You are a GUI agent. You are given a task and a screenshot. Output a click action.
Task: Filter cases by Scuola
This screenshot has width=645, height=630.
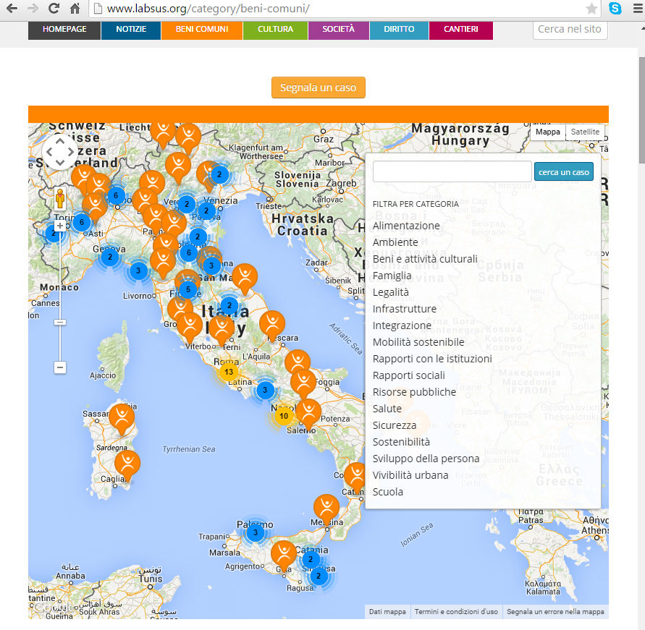tap(388, 492)
